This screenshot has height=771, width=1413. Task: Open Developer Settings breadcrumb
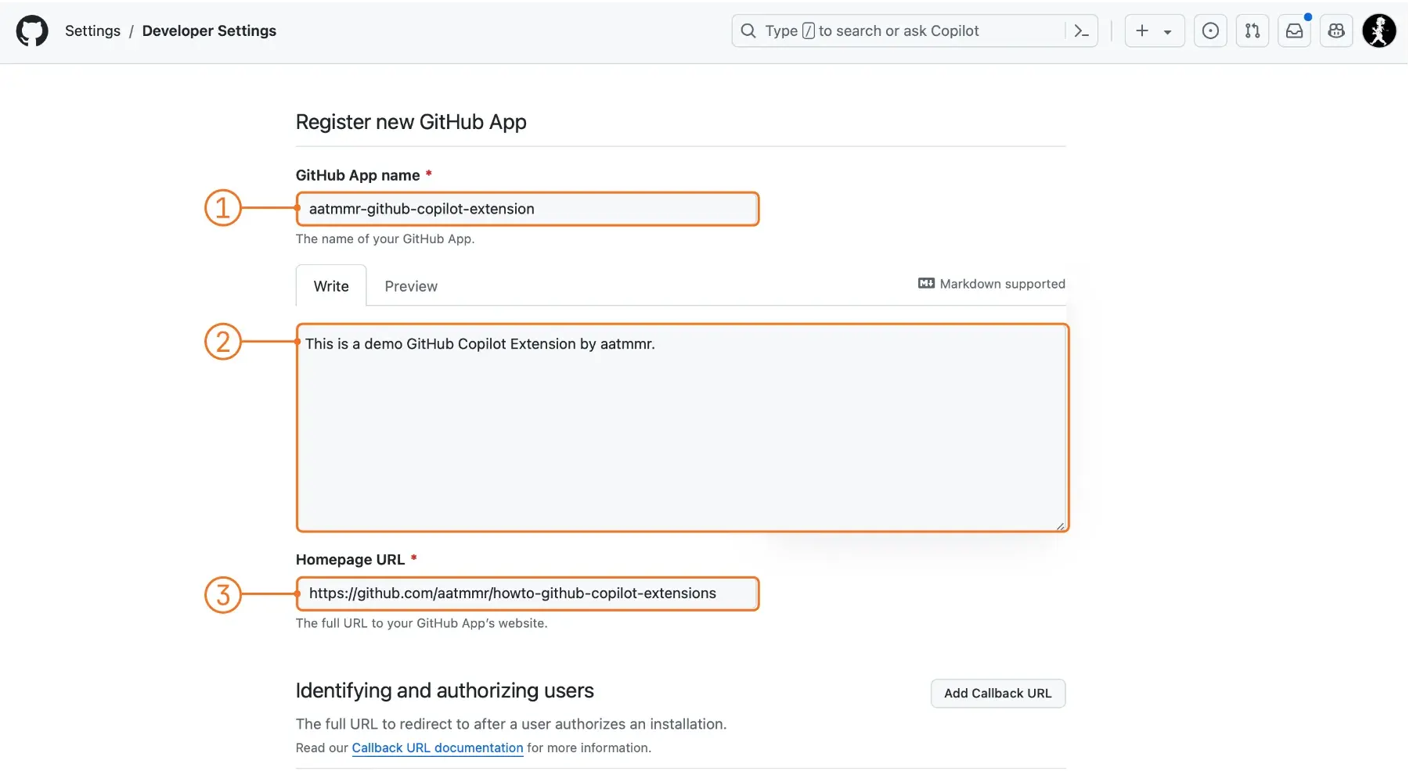[x=209, y=30]
